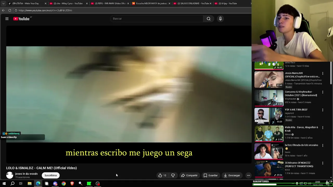Image resolution: width=333 pixels, height=187 pixels.
Task: Open 'YSY A ME TIRA BEEF' title
Action: click(296, 110)
